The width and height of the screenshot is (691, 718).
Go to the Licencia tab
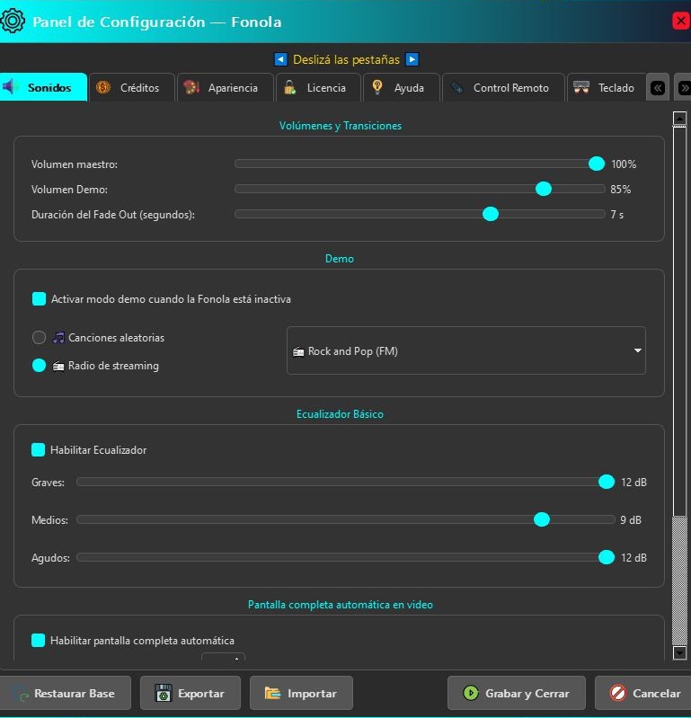coord(318,87)
